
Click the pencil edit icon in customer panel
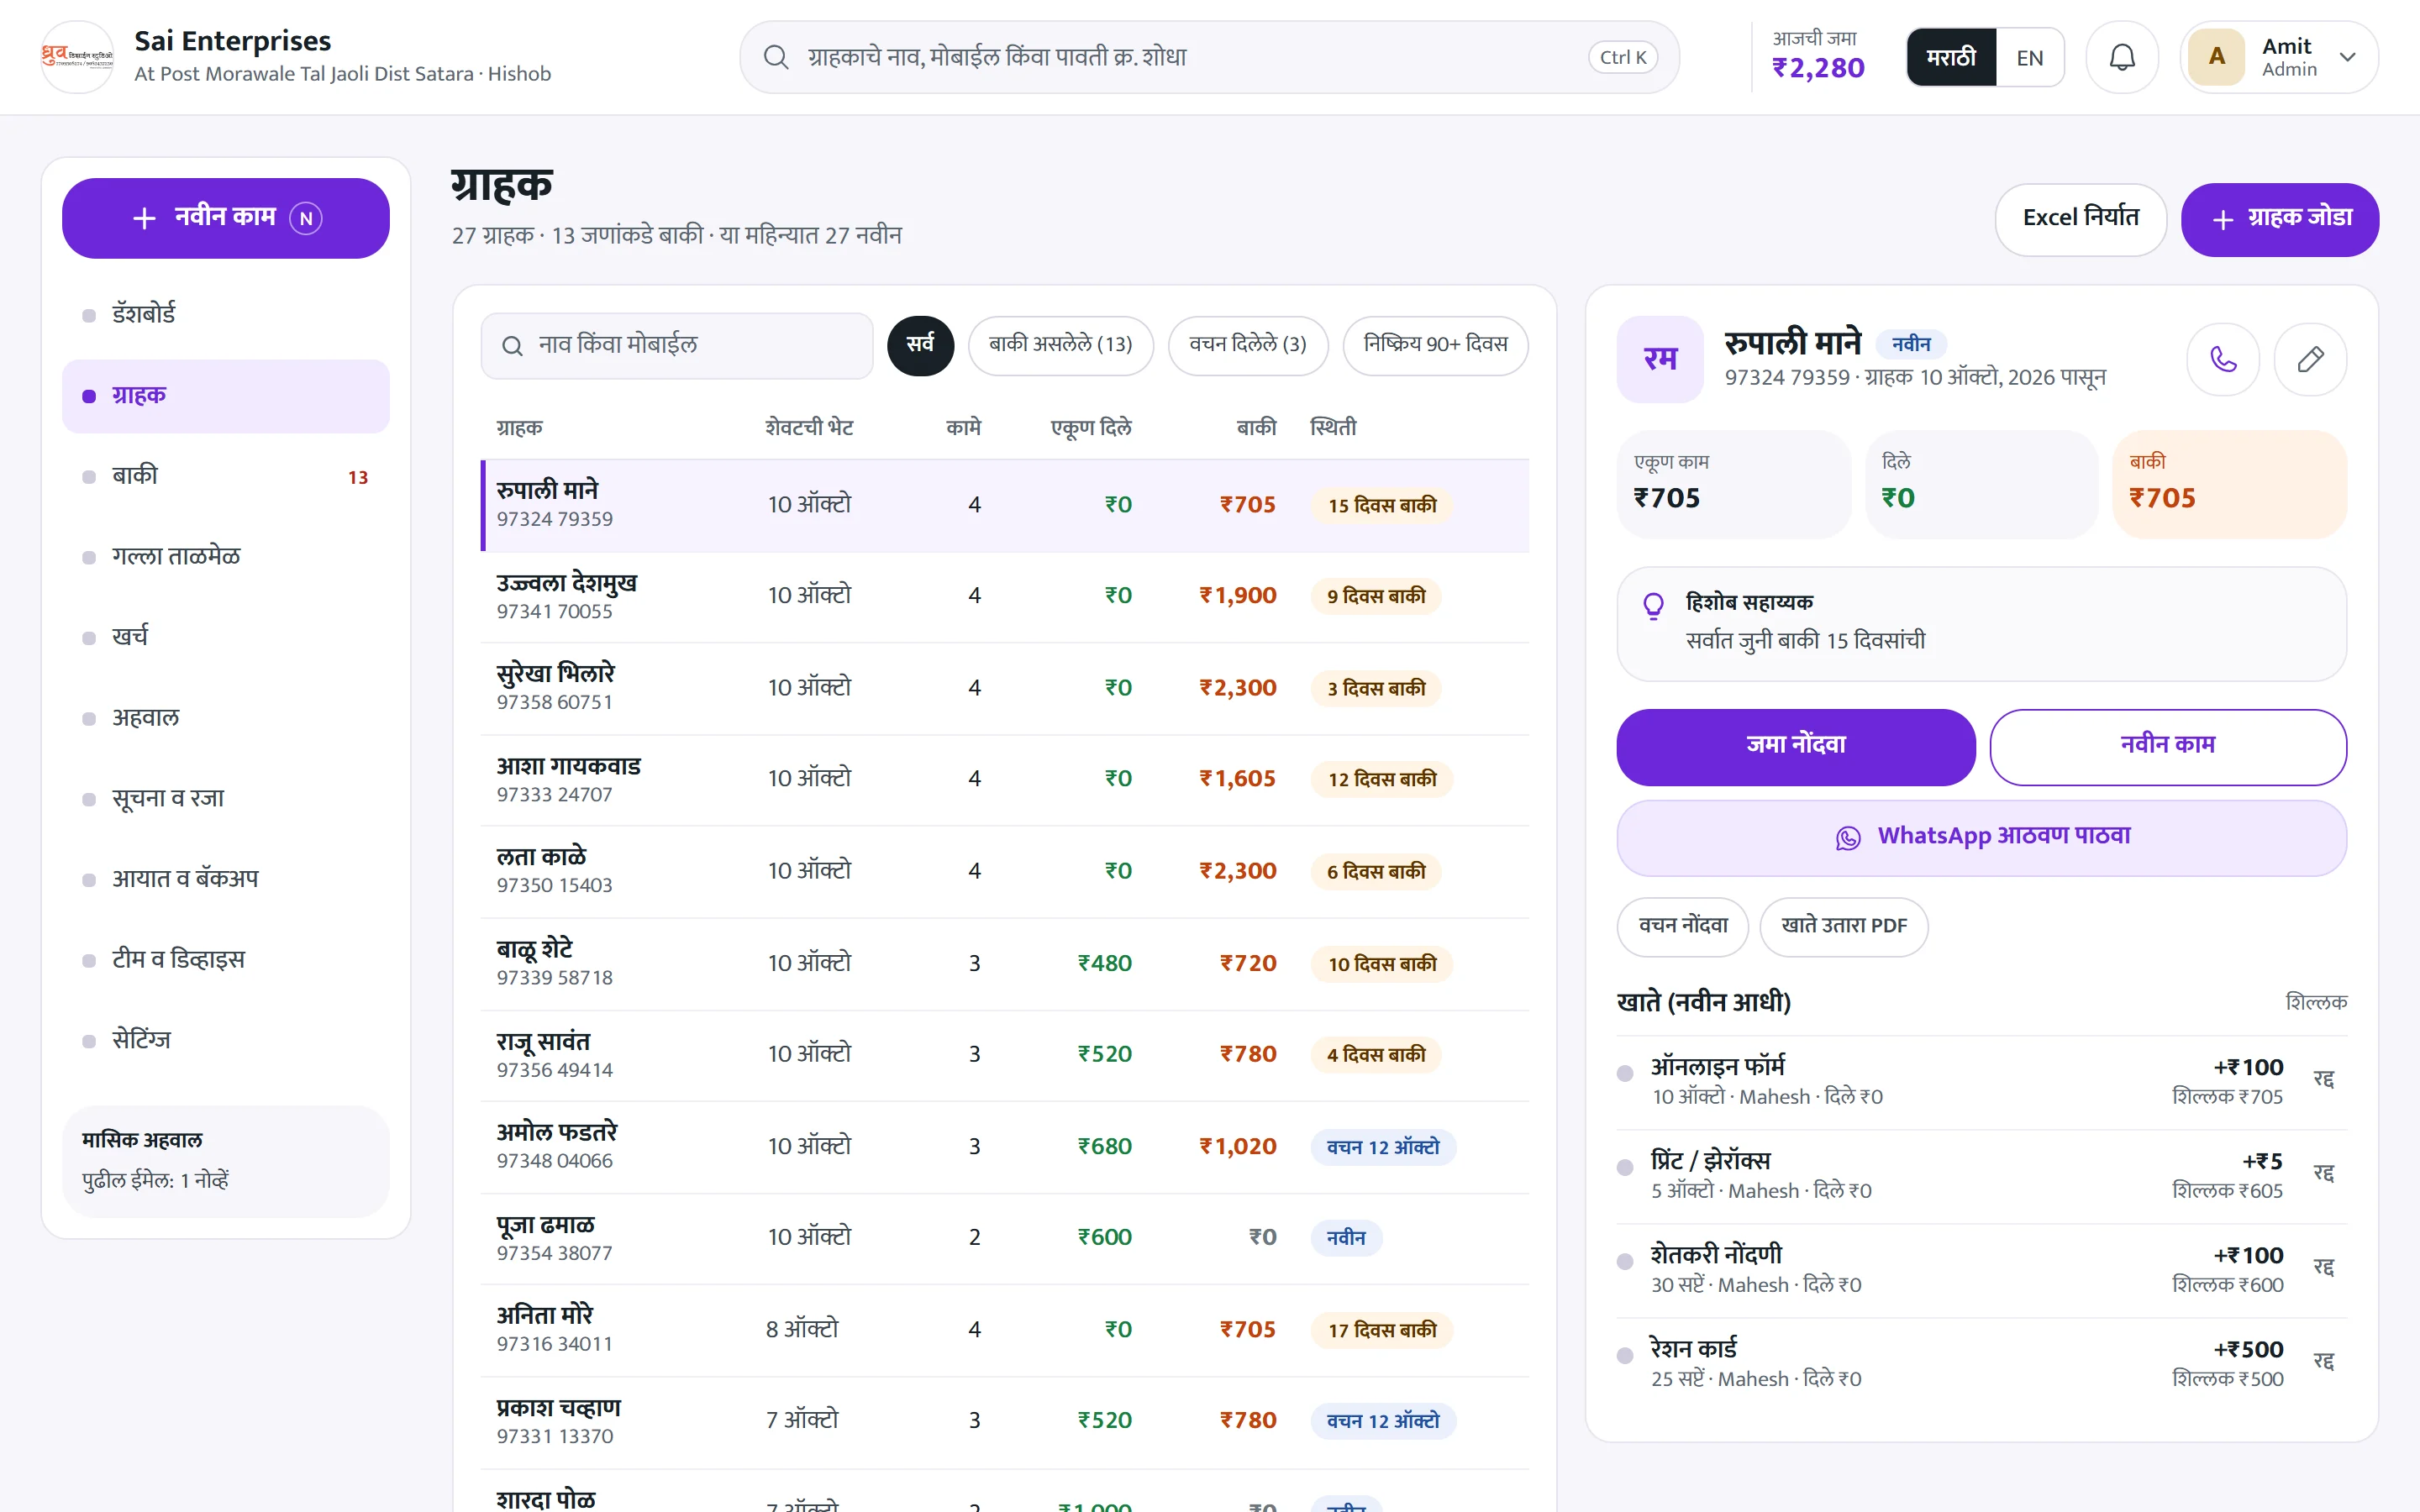click(2310, 359)
